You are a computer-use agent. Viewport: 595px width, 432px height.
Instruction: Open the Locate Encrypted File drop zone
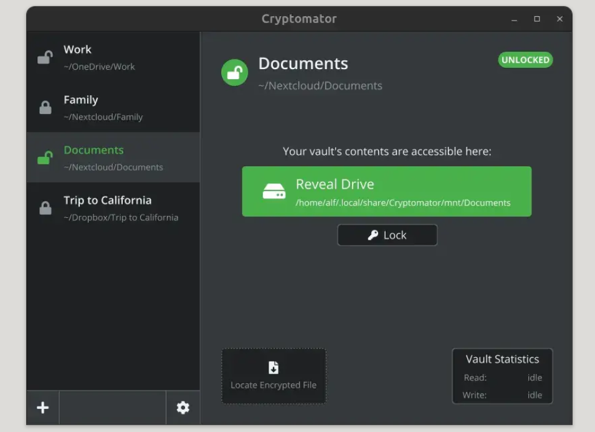(x=274, y=376)
